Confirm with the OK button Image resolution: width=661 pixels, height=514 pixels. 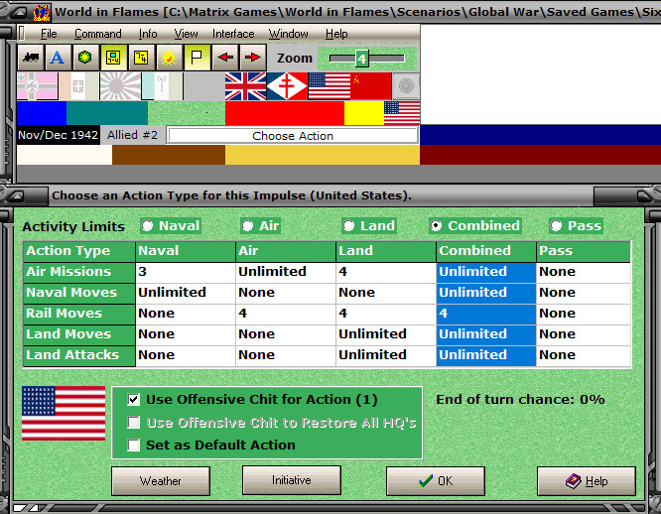click(436, 480)
